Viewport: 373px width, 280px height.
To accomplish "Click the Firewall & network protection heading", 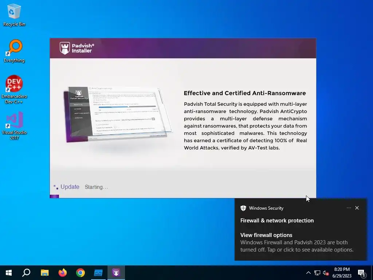I will (x=277, y=221).
